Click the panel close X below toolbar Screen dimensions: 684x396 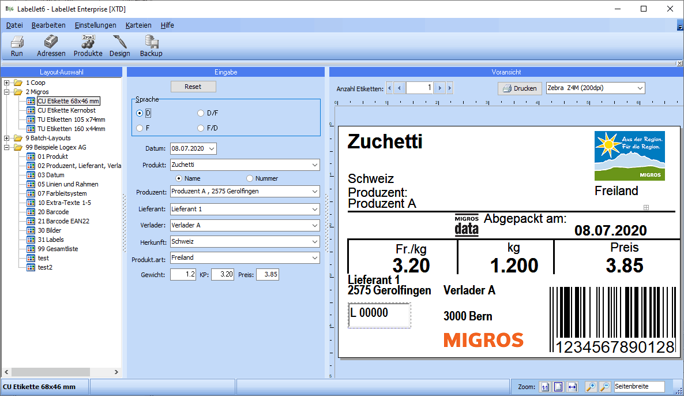pos(679,63)
